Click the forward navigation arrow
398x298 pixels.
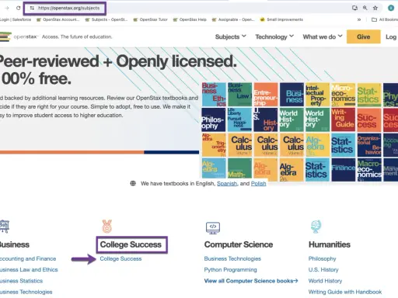(7, 8)
